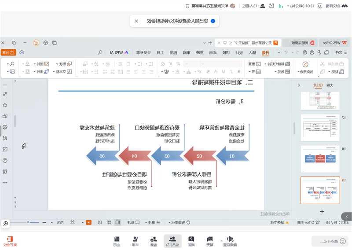
Task: Open 智能美化 in status bar
Action: pos(180,222)
